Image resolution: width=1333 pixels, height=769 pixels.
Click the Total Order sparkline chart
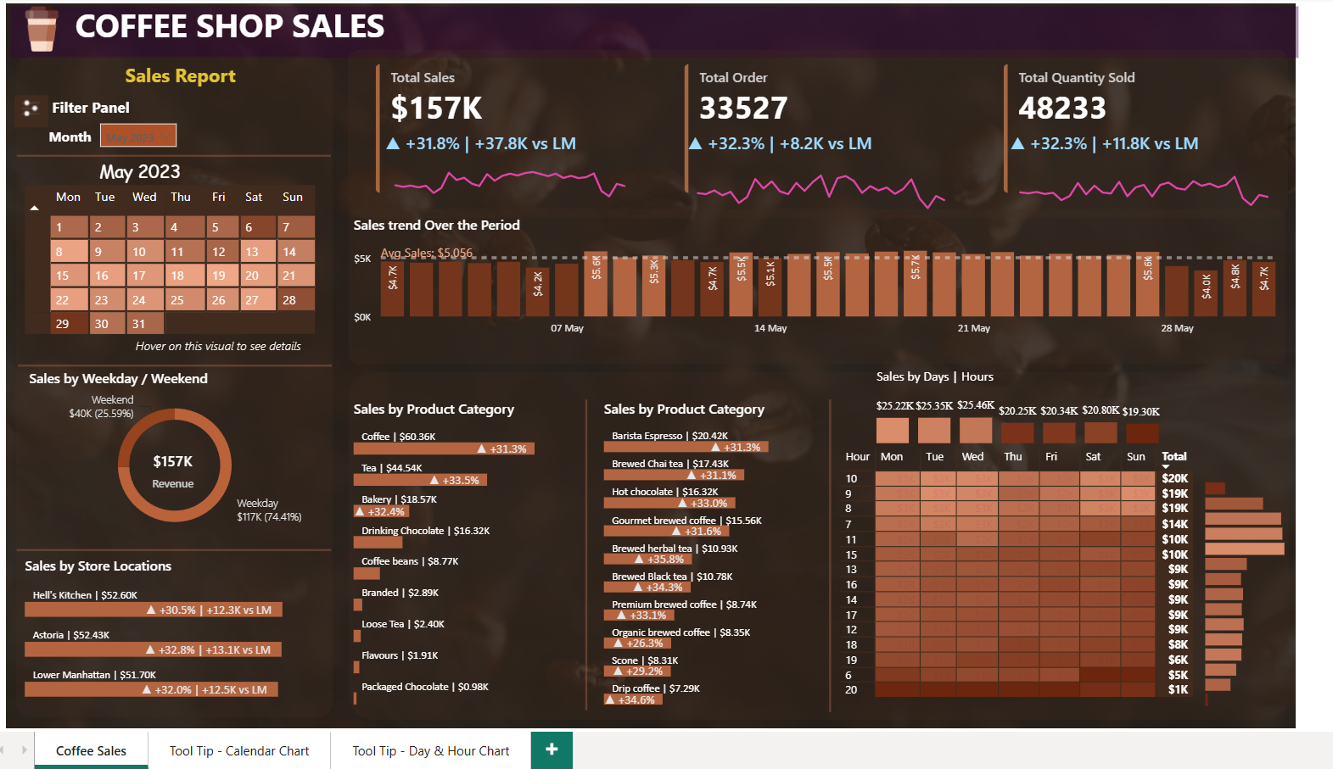pyautogui.click(x=821, y=190)
